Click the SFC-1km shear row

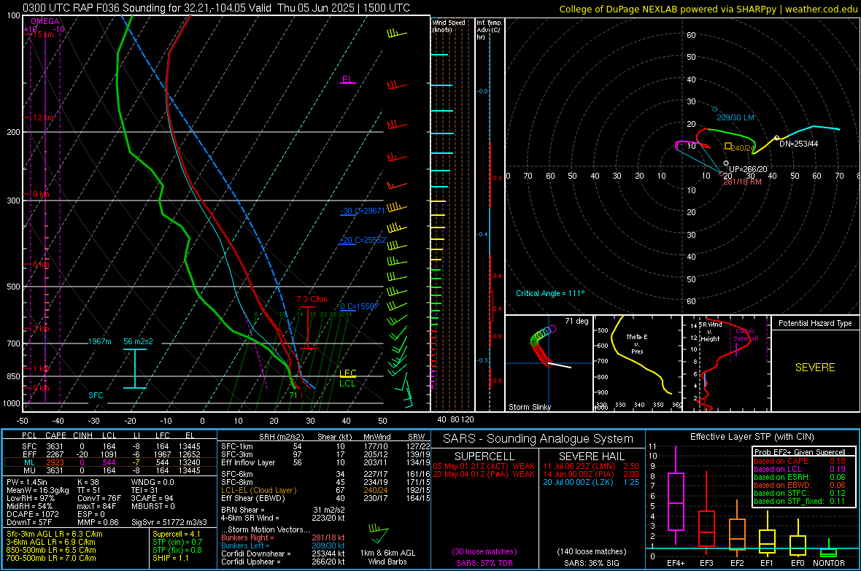tap(325, 446)
